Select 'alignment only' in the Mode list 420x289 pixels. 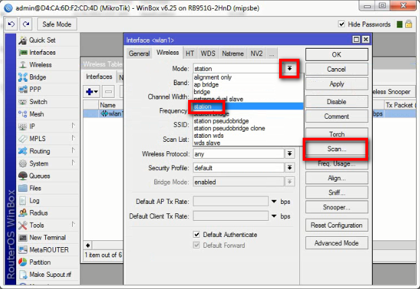pyautogui.click(x=248, y=77)
